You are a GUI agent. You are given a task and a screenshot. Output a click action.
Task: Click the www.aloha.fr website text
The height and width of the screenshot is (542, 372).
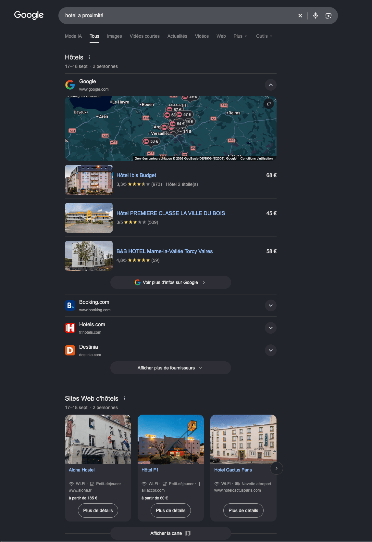point(80,490)
